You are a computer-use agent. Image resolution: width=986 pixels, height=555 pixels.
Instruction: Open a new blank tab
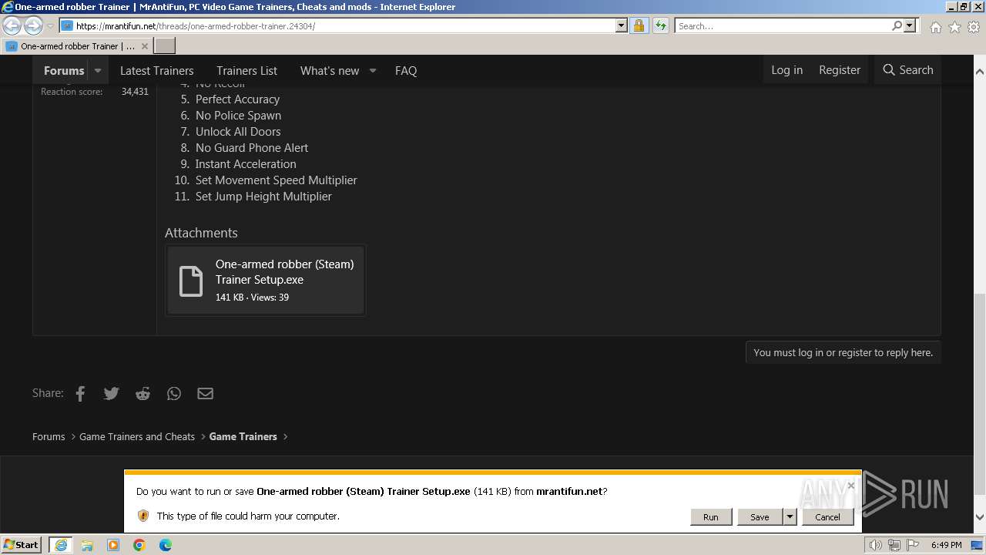pos(165,46)
